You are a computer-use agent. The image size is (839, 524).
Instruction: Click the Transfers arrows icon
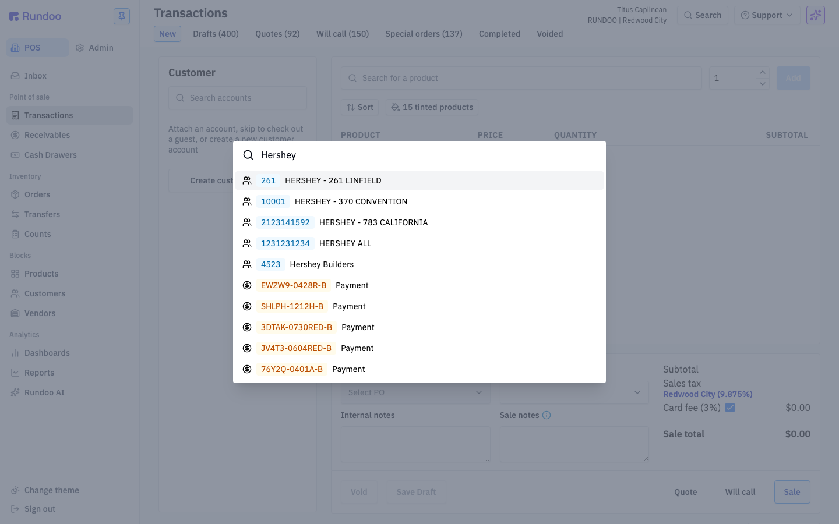[x=15, y=214]
